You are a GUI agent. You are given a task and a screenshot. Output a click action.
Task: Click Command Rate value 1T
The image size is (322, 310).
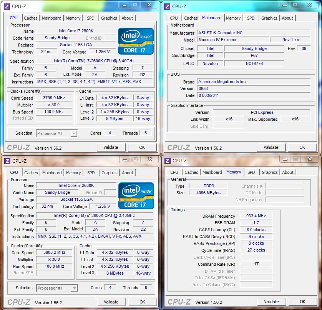coord(256,264)
